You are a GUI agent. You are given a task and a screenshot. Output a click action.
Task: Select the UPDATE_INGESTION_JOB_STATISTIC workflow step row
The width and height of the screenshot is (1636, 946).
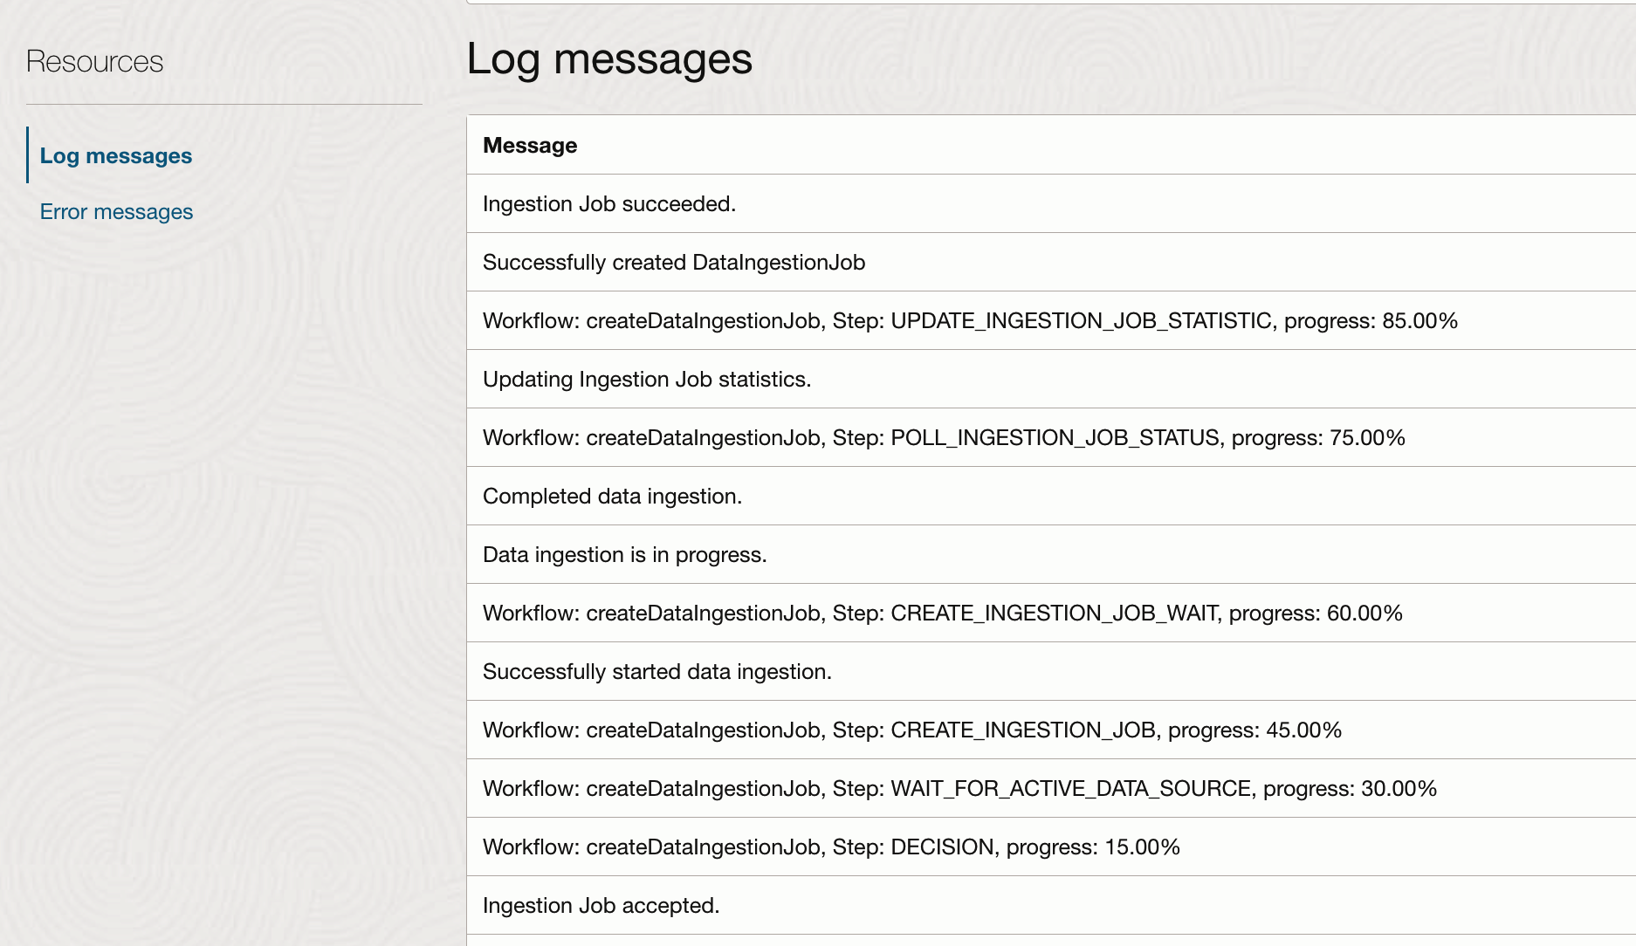click(x=969, y=321)
